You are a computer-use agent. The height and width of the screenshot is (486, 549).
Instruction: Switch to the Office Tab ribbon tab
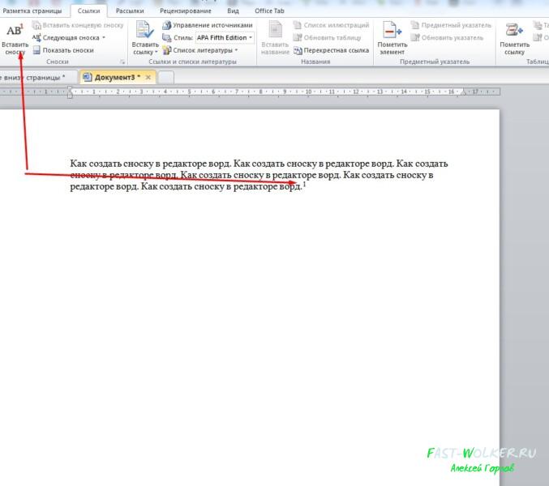(269, 11)
